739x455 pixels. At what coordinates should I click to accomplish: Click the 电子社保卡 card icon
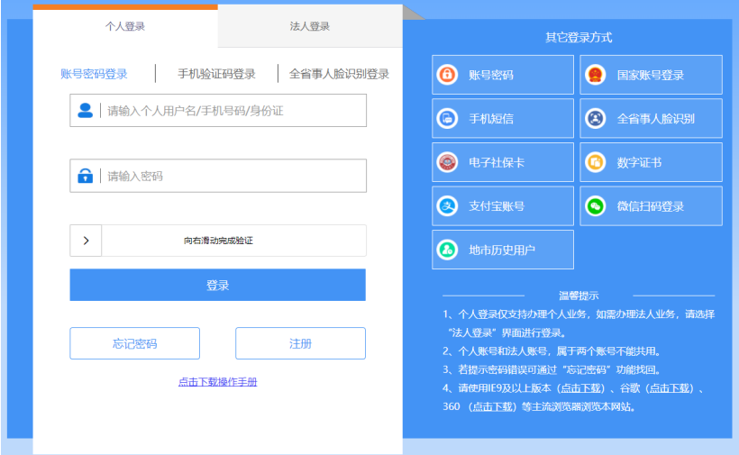point(447,162)
